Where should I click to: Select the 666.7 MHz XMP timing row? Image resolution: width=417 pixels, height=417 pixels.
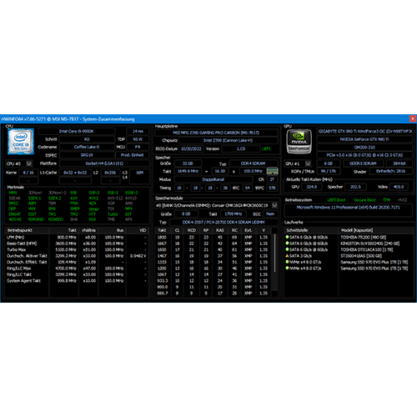[214, 293]
